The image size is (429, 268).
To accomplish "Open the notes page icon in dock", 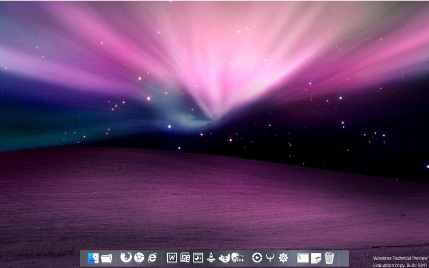I will (316, 258).
